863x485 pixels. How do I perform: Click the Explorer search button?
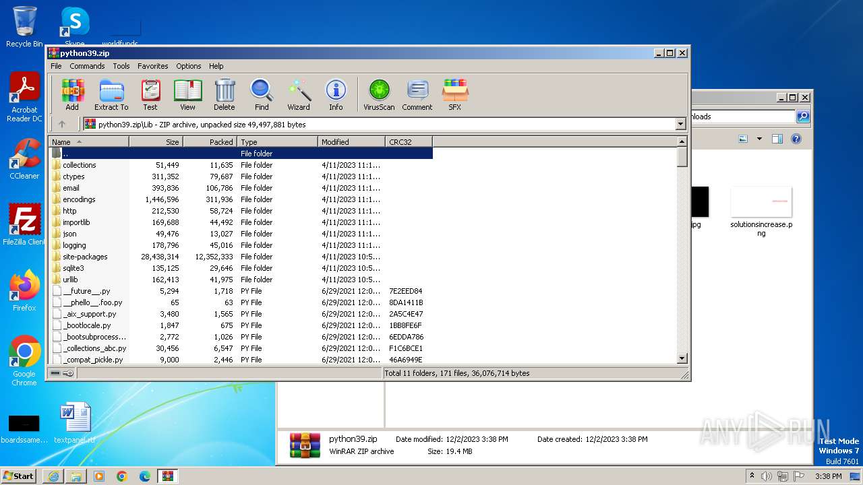point(802,117)
